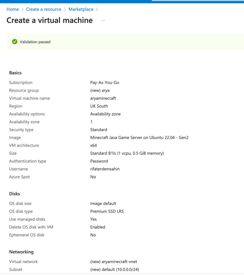This screenshot has height=276, width=244.
Task: Click the Subnet label
Action: pos(16,270)
